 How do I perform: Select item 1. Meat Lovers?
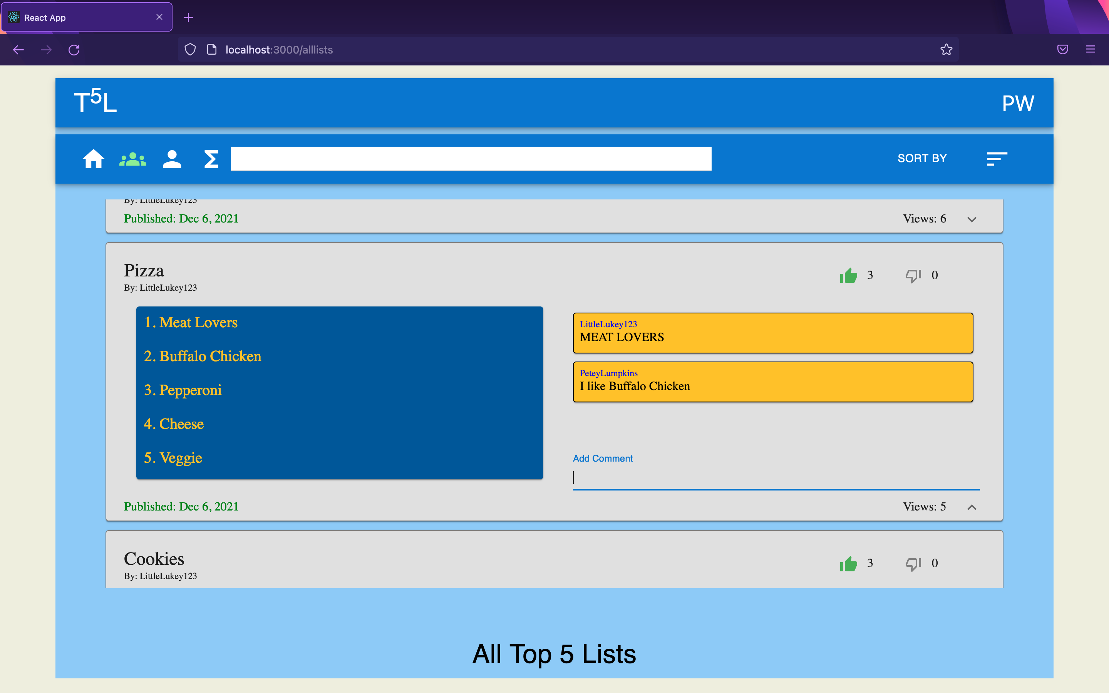pos(191,322)
